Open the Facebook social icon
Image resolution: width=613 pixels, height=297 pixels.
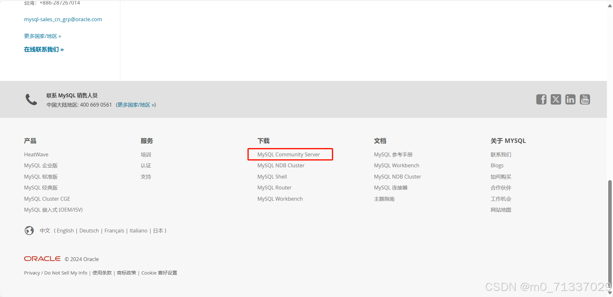tap(541, 100)
